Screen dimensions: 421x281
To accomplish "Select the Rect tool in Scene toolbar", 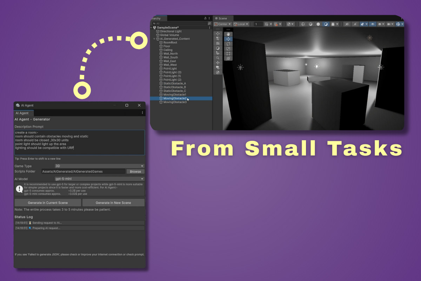I will pyautogui.click(x=228, y=54).
